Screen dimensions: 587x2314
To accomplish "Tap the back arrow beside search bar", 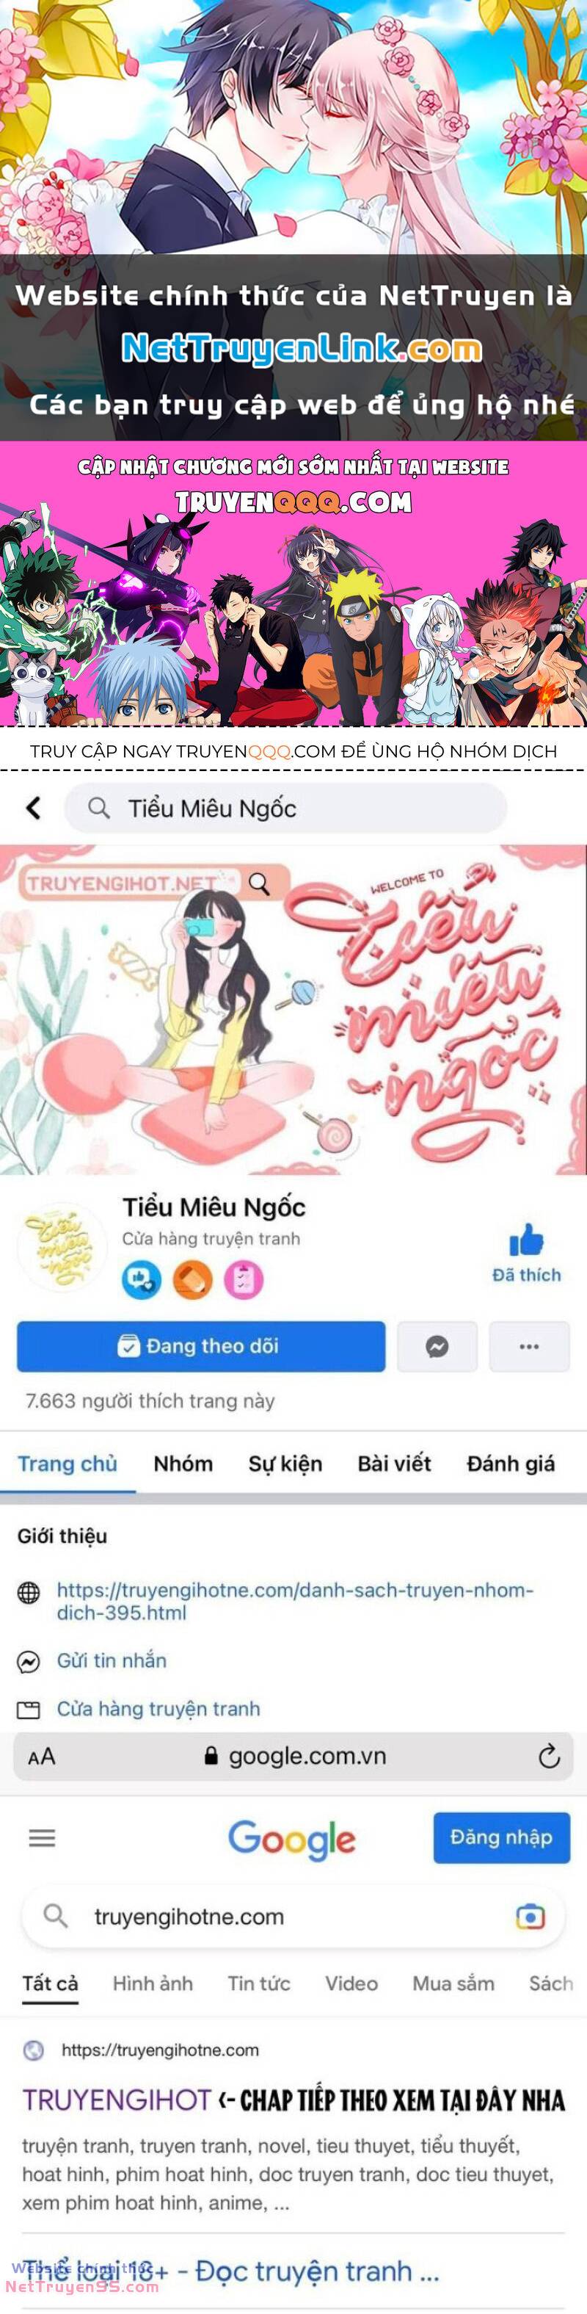I will click(34, 809).
